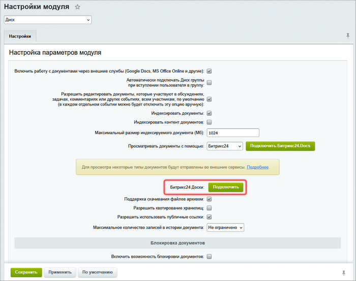Viewport: 356px width, 281px height.
Task: Click the green Сохранить button
Action: [26, 272]
